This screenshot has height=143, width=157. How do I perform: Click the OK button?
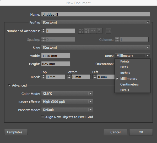141,132
